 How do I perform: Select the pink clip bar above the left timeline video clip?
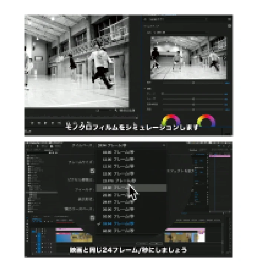69,229
